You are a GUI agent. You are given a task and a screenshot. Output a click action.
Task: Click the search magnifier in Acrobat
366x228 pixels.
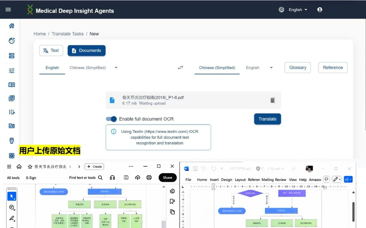point(100,178)
